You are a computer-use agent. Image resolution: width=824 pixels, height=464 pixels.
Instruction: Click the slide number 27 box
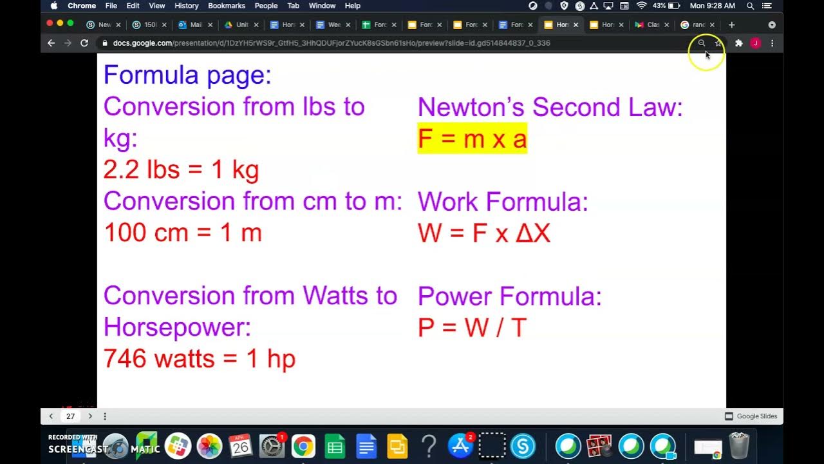click(x=71, y=416)
